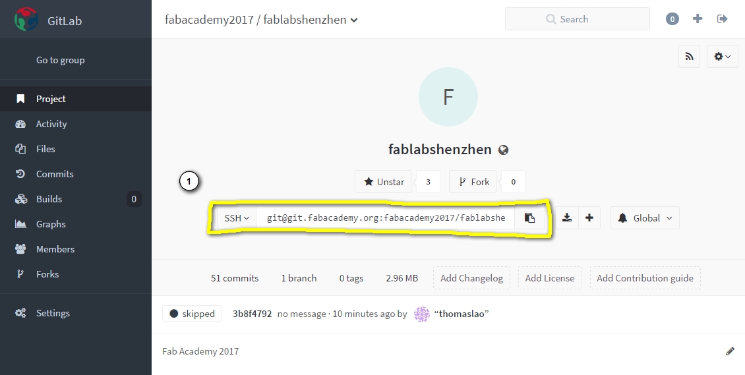Edit the project description pencil icon

click(730, 351)
